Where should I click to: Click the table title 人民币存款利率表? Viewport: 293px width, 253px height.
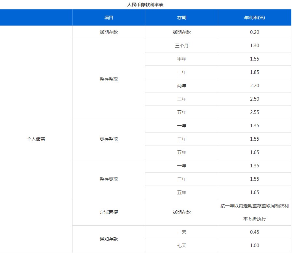coord(145,5)
